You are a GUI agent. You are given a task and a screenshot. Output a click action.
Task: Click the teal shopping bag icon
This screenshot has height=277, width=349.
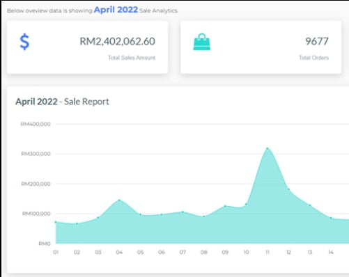(x=202, y=42)
